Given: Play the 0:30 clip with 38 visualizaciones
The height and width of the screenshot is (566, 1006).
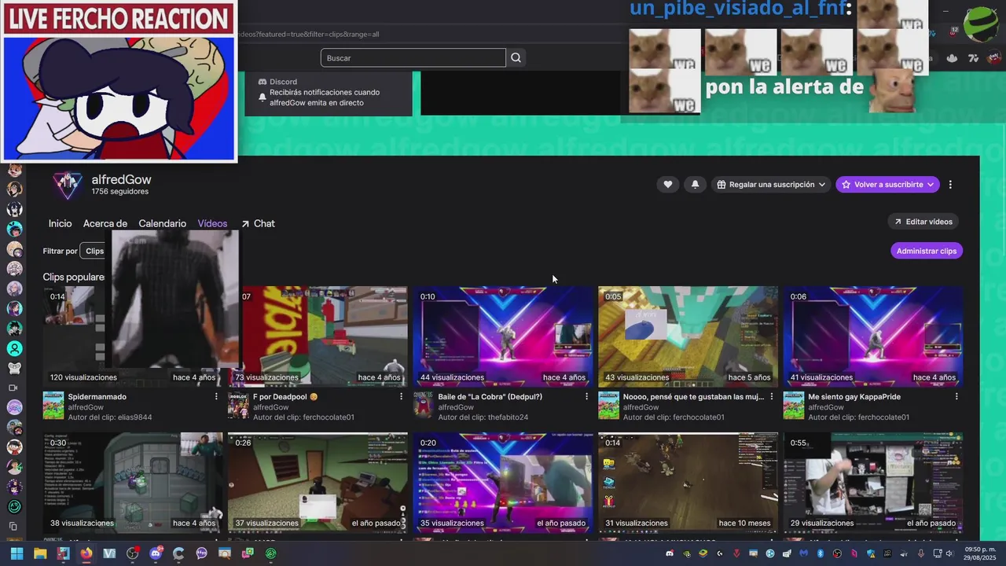Looking at the screenshot, I should tap(133, 482).
